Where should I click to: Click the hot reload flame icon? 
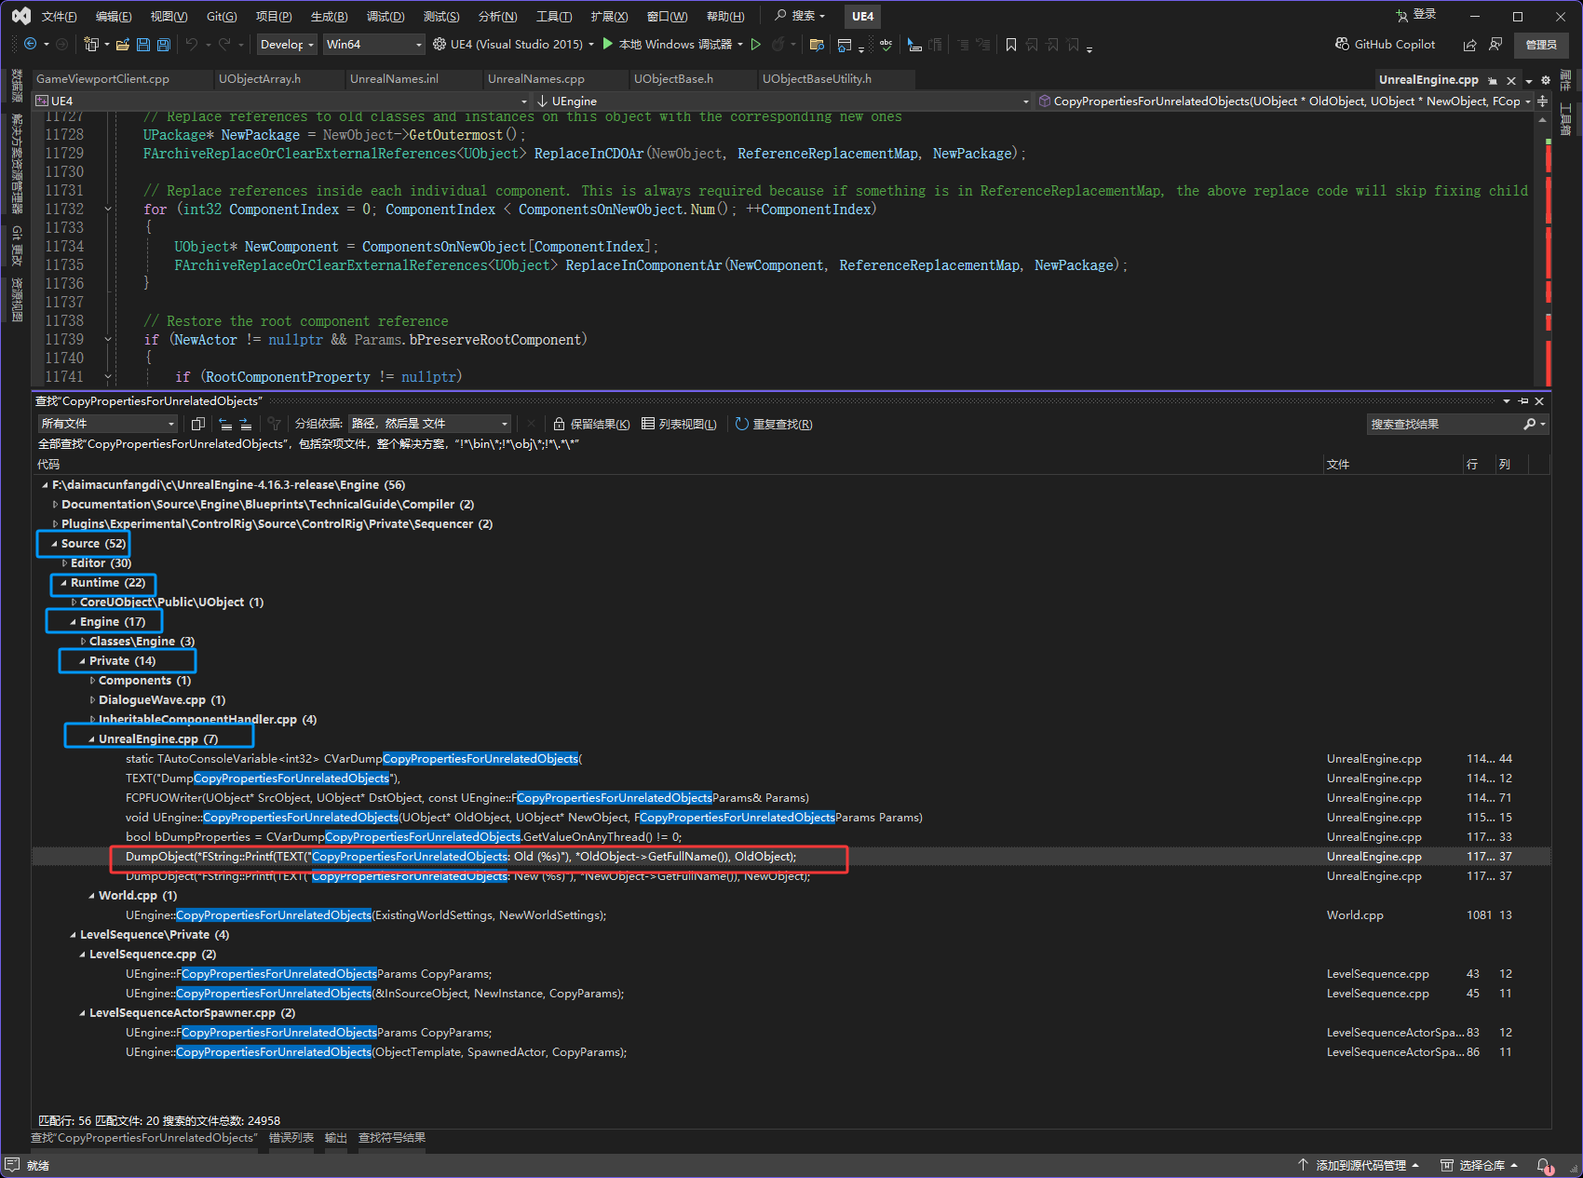[778, 44]
